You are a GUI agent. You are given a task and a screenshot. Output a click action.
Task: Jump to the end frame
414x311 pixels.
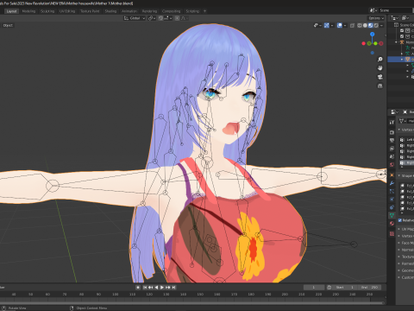[173, 288]
